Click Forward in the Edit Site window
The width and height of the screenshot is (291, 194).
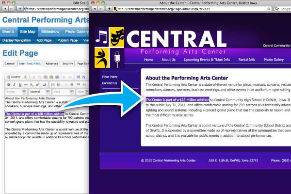tap(11, 9)
